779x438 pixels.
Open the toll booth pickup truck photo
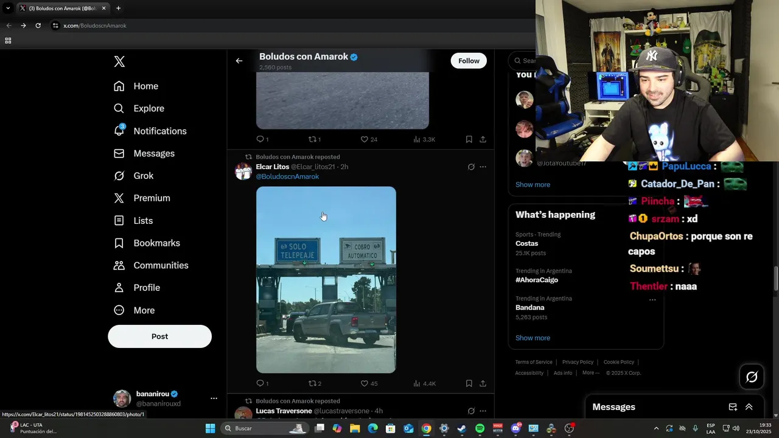326,280
